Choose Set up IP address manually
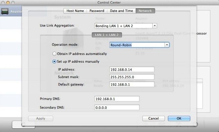This screenshot has width=219, height=132. [x=54, y=61]
